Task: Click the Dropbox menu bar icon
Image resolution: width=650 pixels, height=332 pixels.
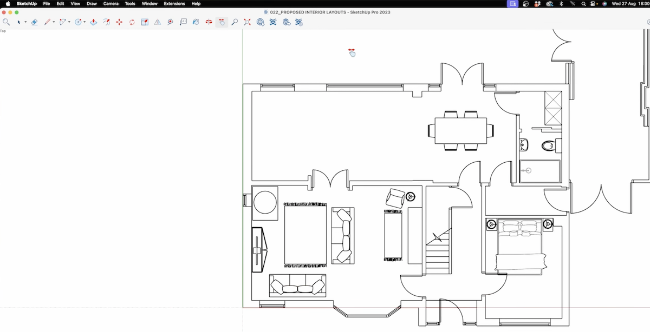Action: tap(537, 4)
